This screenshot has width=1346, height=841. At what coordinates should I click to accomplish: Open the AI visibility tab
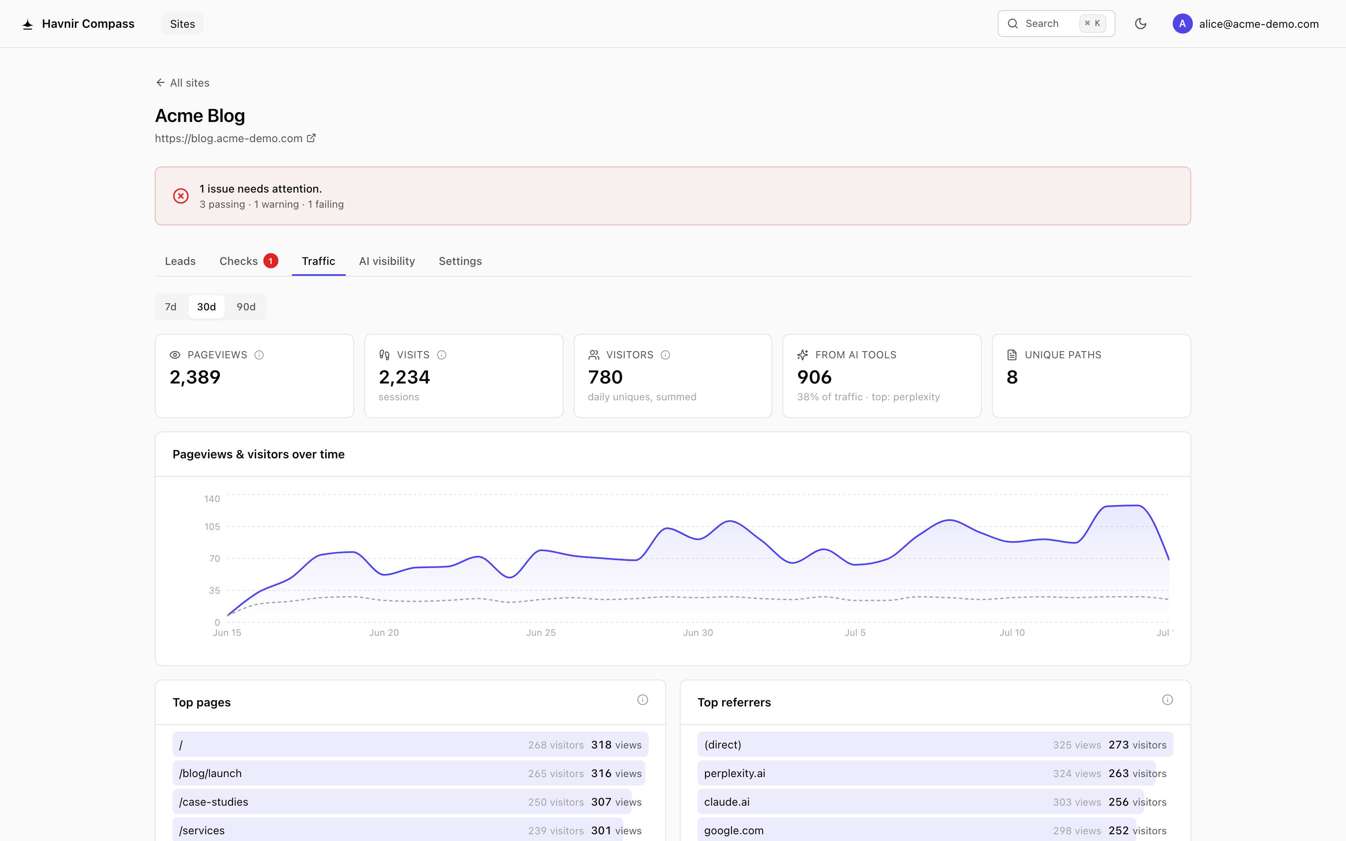point(387,261)
